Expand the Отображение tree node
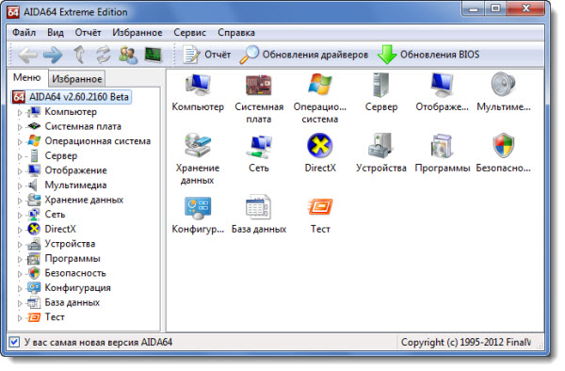565x371 pixels. [x=20, y=171]
